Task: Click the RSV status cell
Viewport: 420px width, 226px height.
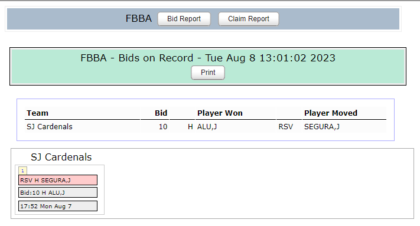Action: click(286, 126)
